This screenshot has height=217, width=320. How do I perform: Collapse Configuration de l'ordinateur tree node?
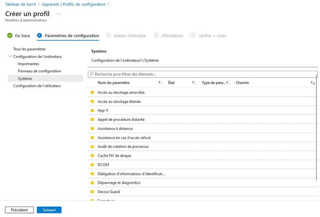pos(10,56)
